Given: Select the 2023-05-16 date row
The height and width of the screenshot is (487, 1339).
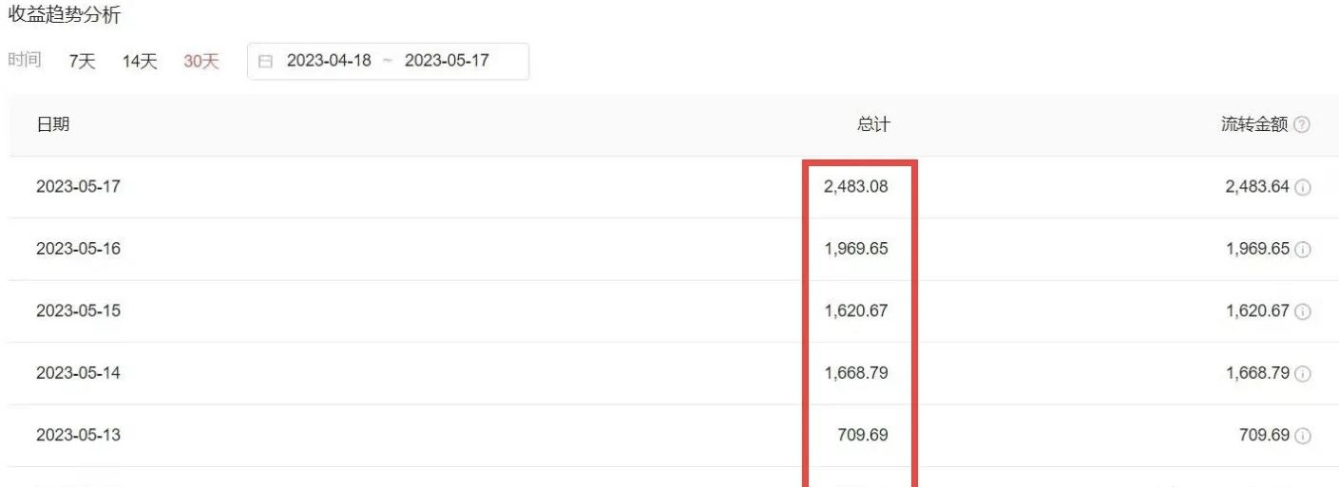Looking at the screenshot, I should click(x=79, y=249).
